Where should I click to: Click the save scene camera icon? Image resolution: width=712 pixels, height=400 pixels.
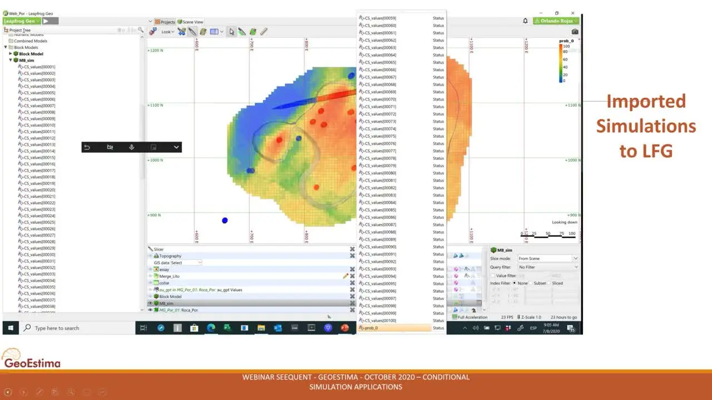[x=575, y=32]
